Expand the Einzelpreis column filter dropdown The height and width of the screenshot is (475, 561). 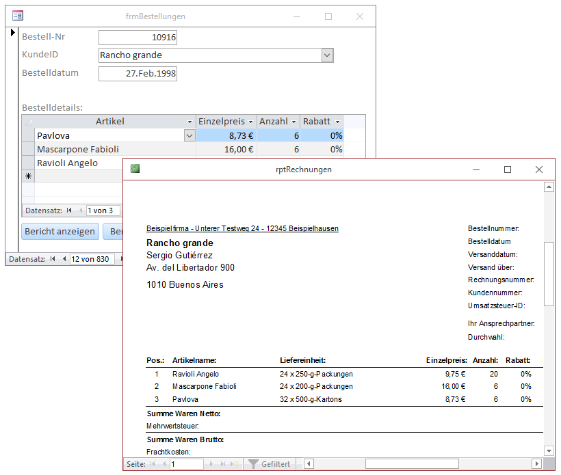coord(251,122)
